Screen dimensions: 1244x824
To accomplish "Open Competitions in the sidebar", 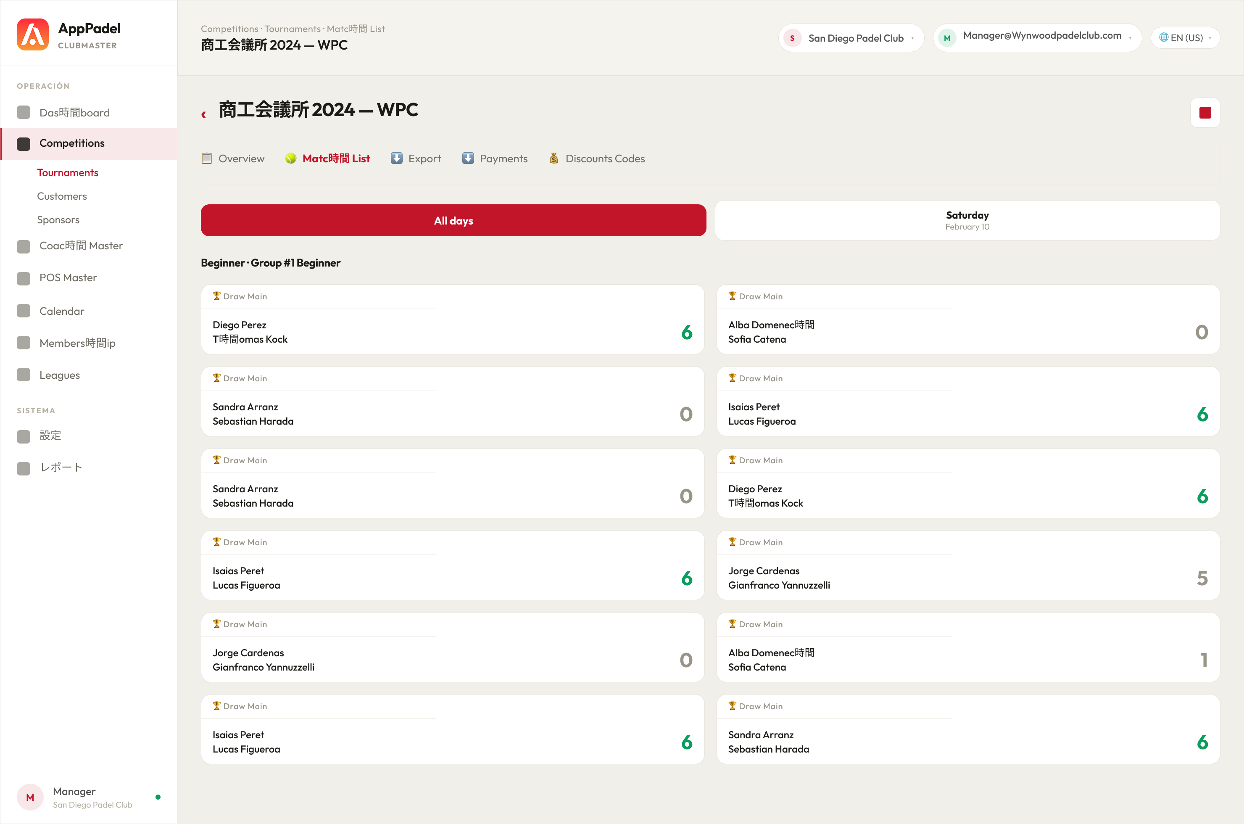I will click(x=89, y=143).
